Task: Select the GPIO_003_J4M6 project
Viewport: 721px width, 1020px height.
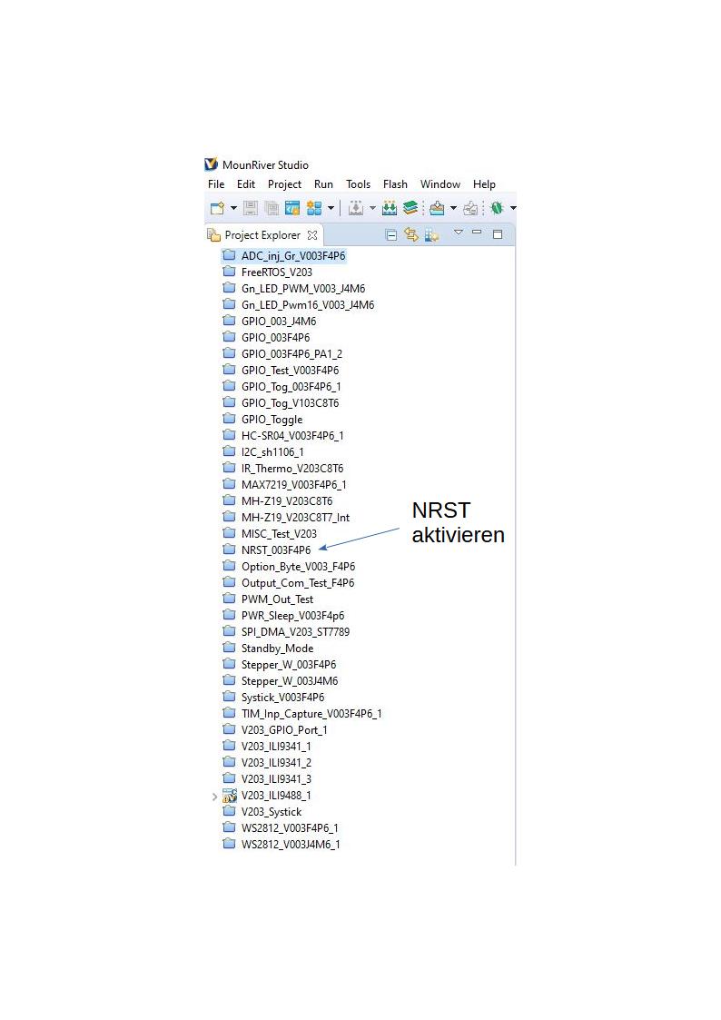Action: coord(278,322)
